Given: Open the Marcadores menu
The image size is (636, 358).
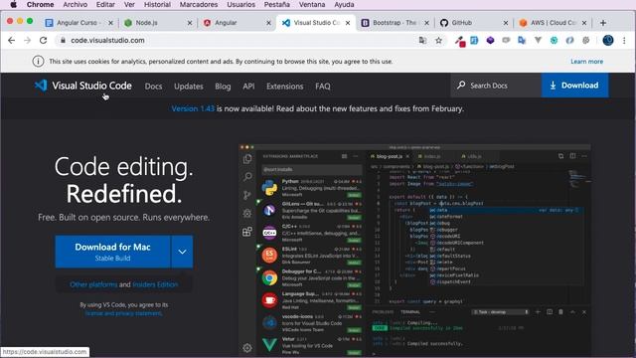Looking at the screenshot, I should [199, 4].
